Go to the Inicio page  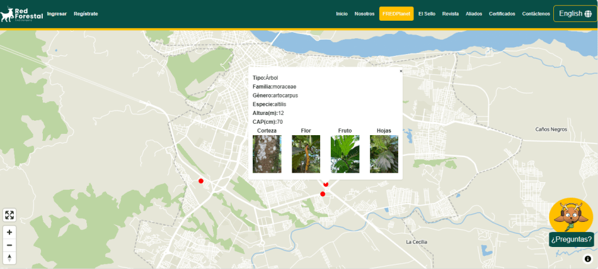point(342,14)
